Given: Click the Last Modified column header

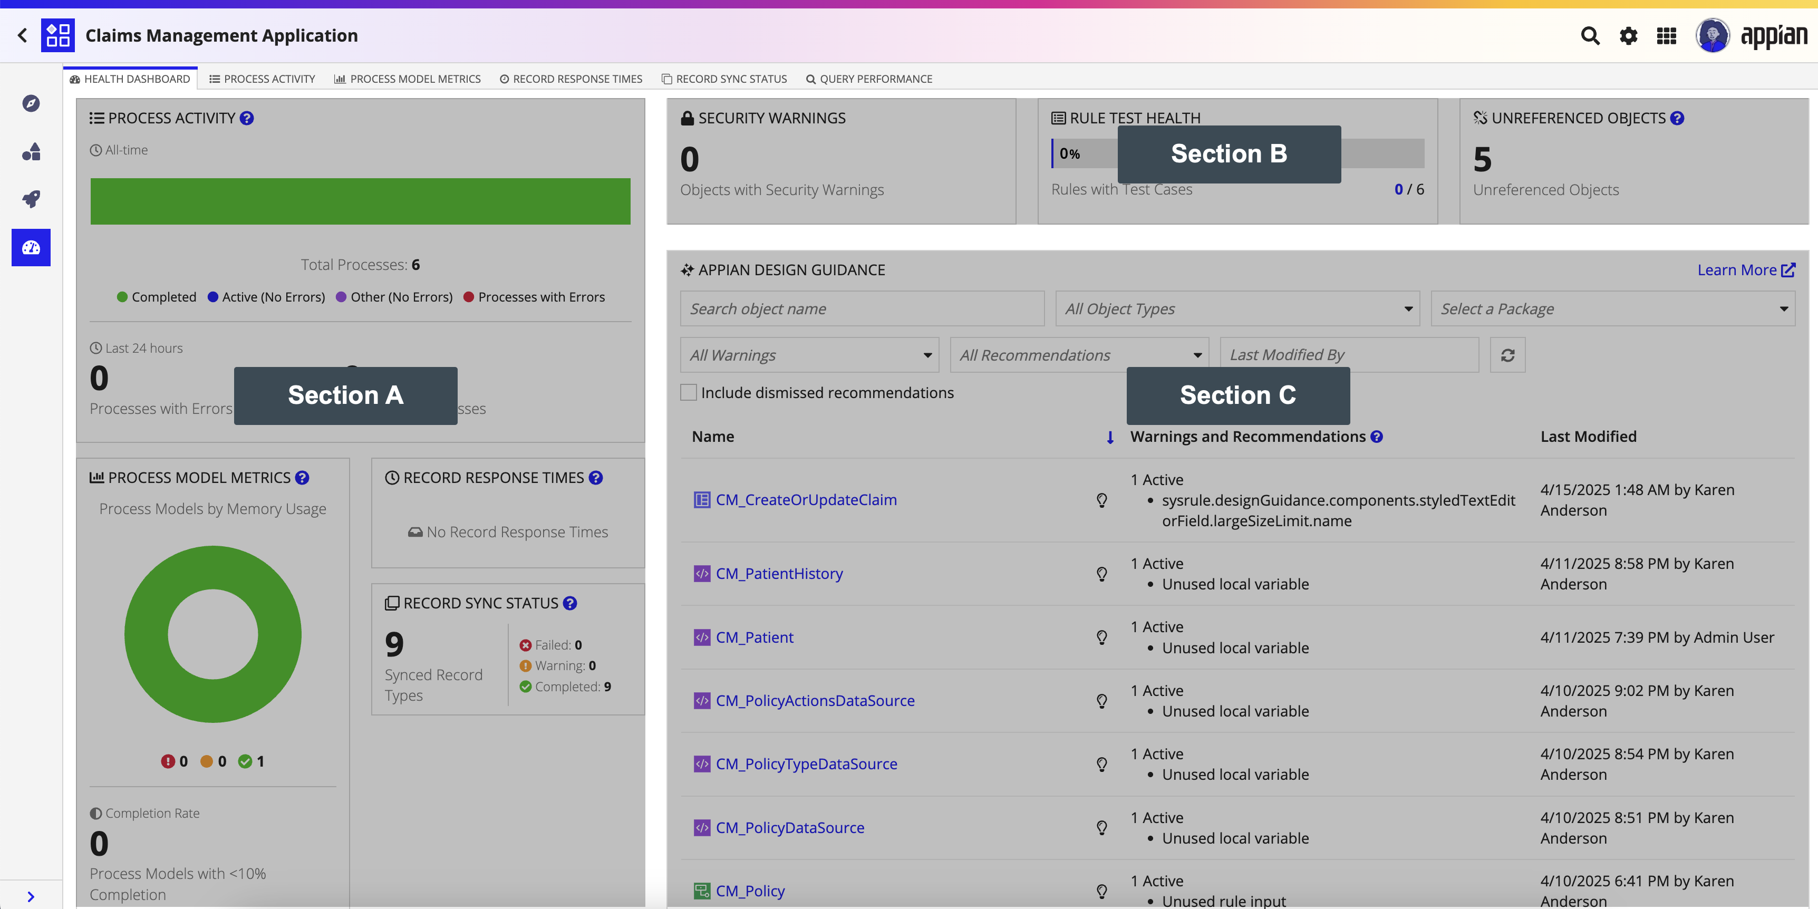Looking at the screenshot, I should [1588, 437].
